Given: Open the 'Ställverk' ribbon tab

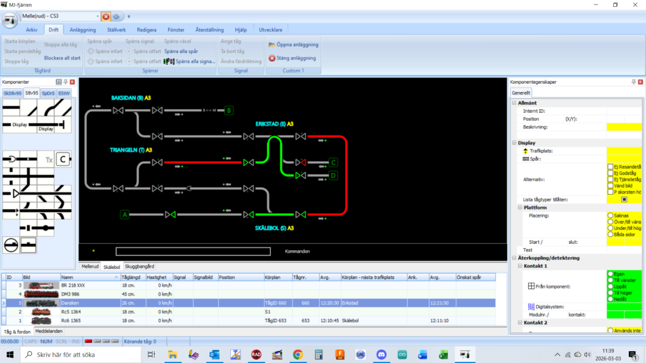Looking at the screenshot, I should (x=117, y=30).
